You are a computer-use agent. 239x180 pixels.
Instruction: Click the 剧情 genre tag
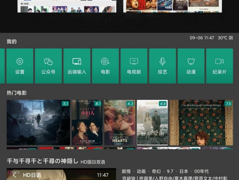tap(126, 171)
